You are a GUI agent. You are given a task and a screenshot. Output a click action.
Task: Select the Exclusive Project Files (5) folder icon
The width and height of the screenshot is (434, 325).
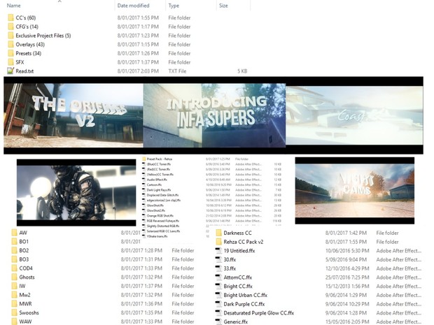pos(10,36)
